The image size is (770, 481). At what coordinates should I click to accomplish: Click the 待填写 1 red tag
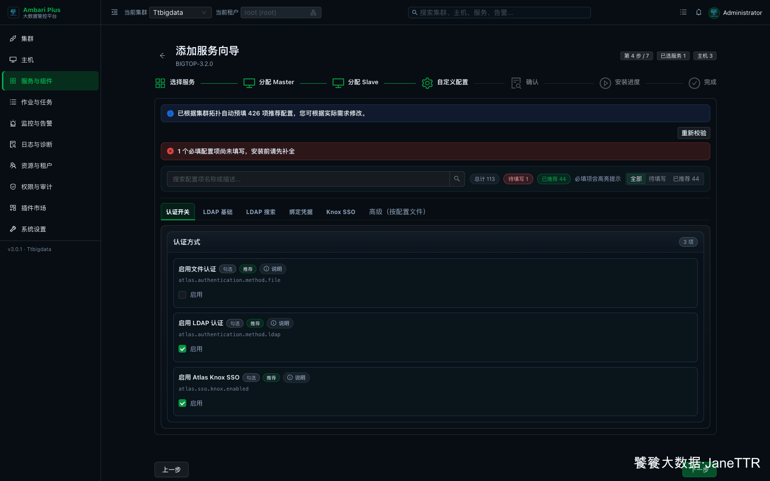point(518,179)
